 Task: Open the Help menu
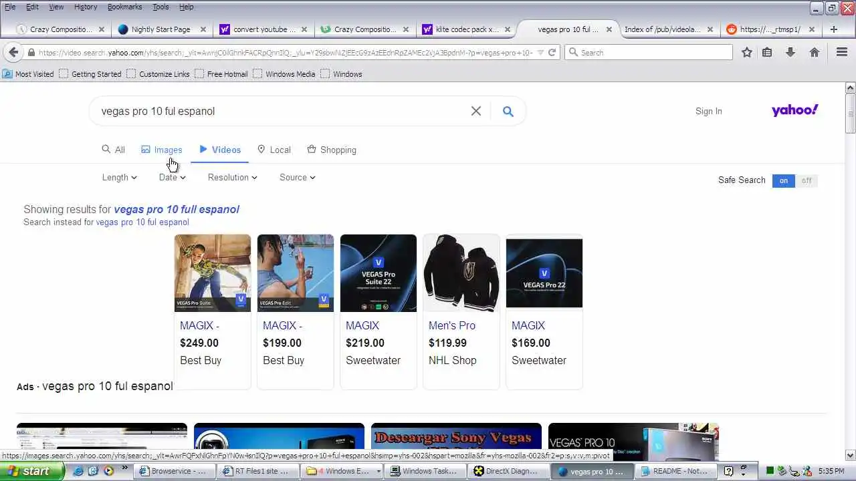tap(187, 7)
